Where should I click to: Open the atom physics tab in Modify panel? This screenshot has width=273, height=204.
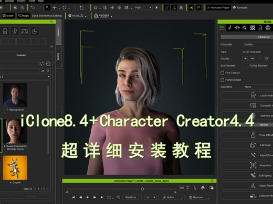tap(268, 28)
